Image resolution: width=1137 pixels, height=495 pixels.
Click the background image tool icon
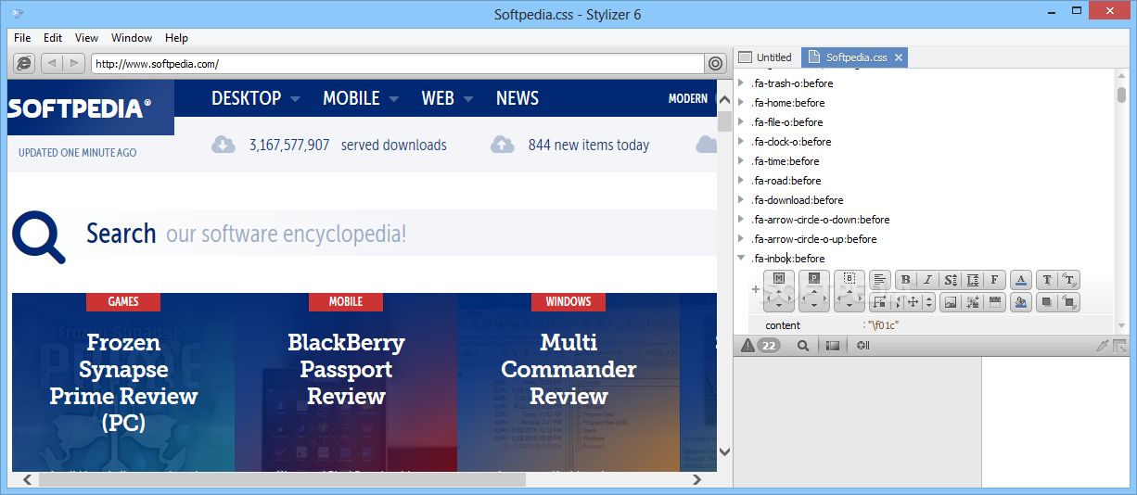pos(951,302)
